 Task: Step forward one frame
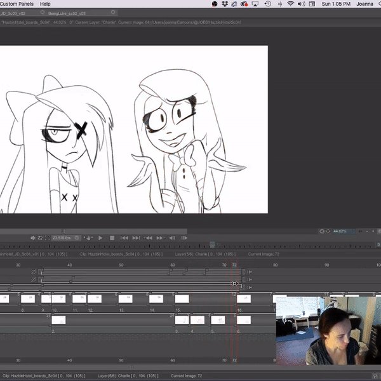pyautogui.click(x=184, y=238)
